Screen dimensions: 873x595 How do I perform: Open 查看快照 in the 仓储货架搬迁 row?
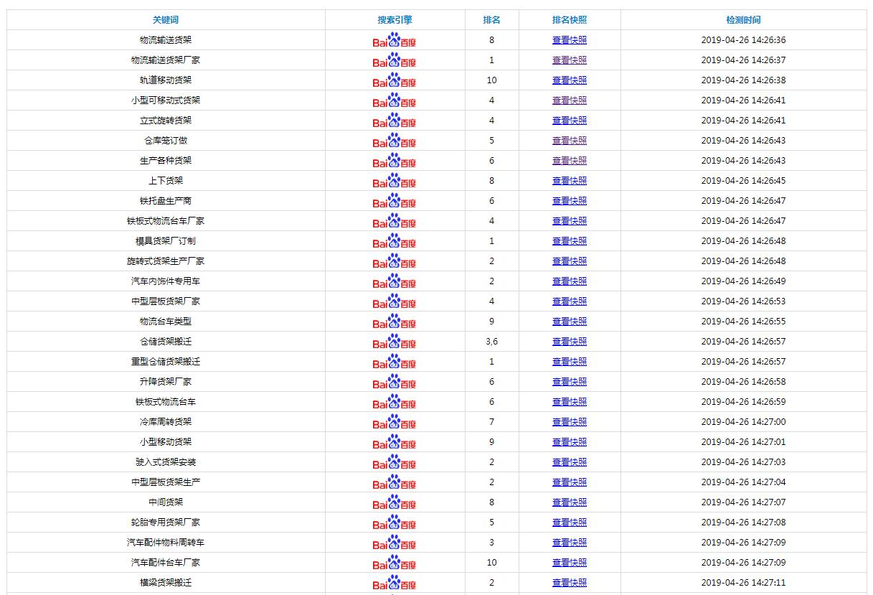tap(570, 342)
